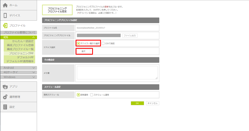Click inside the memo text area
This screenshot has width=249, height=131.
pyautogui.click(x=117, y=73)
